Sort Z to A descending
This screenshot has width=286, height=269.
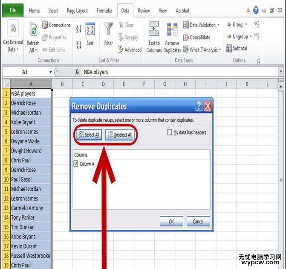click(78, 45)
